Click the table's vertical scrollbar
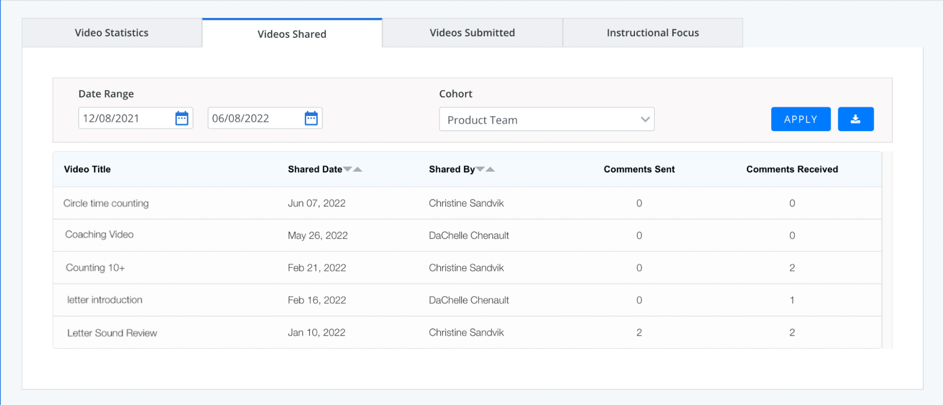Image resolution: width=943 pixels, height=405 pixels. click(887, 250)
